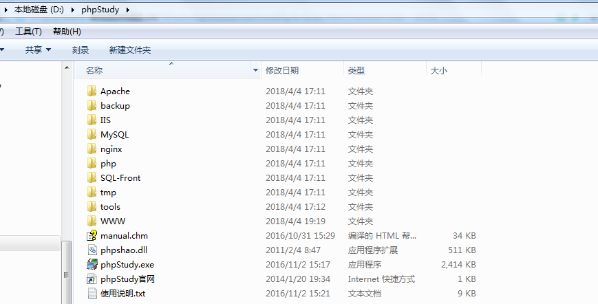
Task: Click the date 2018/4/4 19:19
Action: pos(296,221)
